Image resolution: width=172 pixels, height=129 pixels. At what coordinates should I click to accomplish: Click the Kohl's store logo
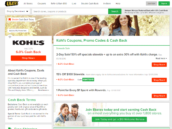pyautogui.click(x=29, y=43)
